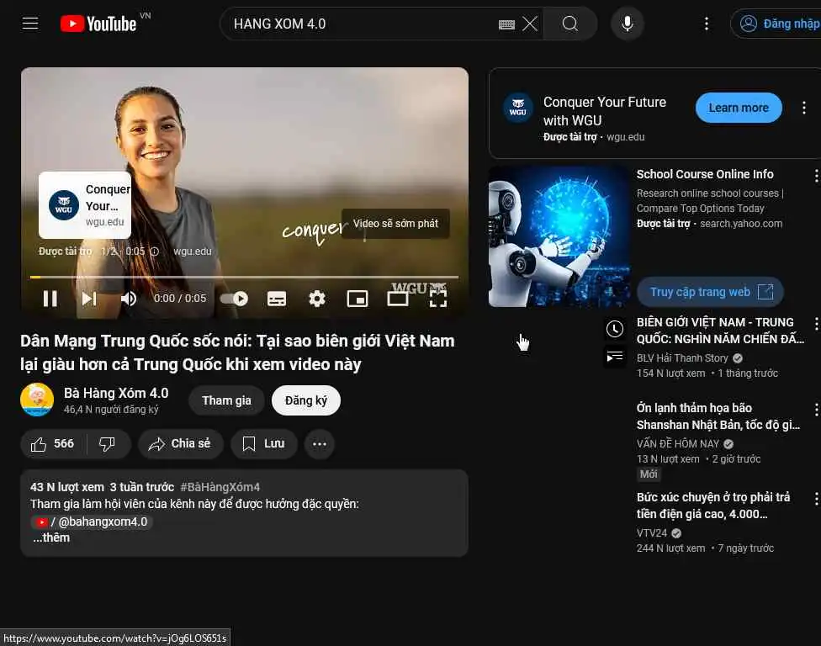Subscribe with the Đăng ký button
Image resolution: width=821 pixels, height=646 pixels.
coord(306,400)
